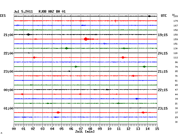Image resolution: width=179 pixels, height=136 pixels.
Task: Select the local time label "01:00"
Action: (x=9, y=108)
